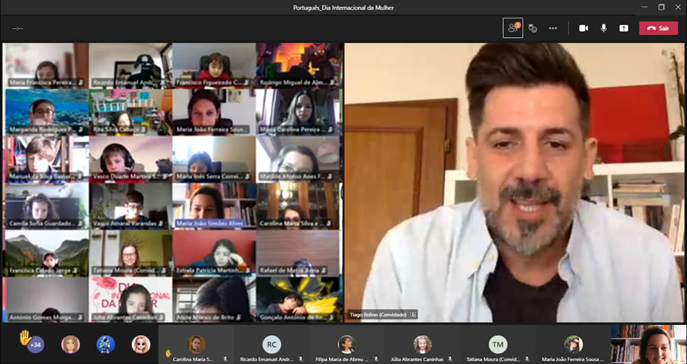Leave the meeting with the Sair button
This screenshot has width=687, height=364.
657,28
